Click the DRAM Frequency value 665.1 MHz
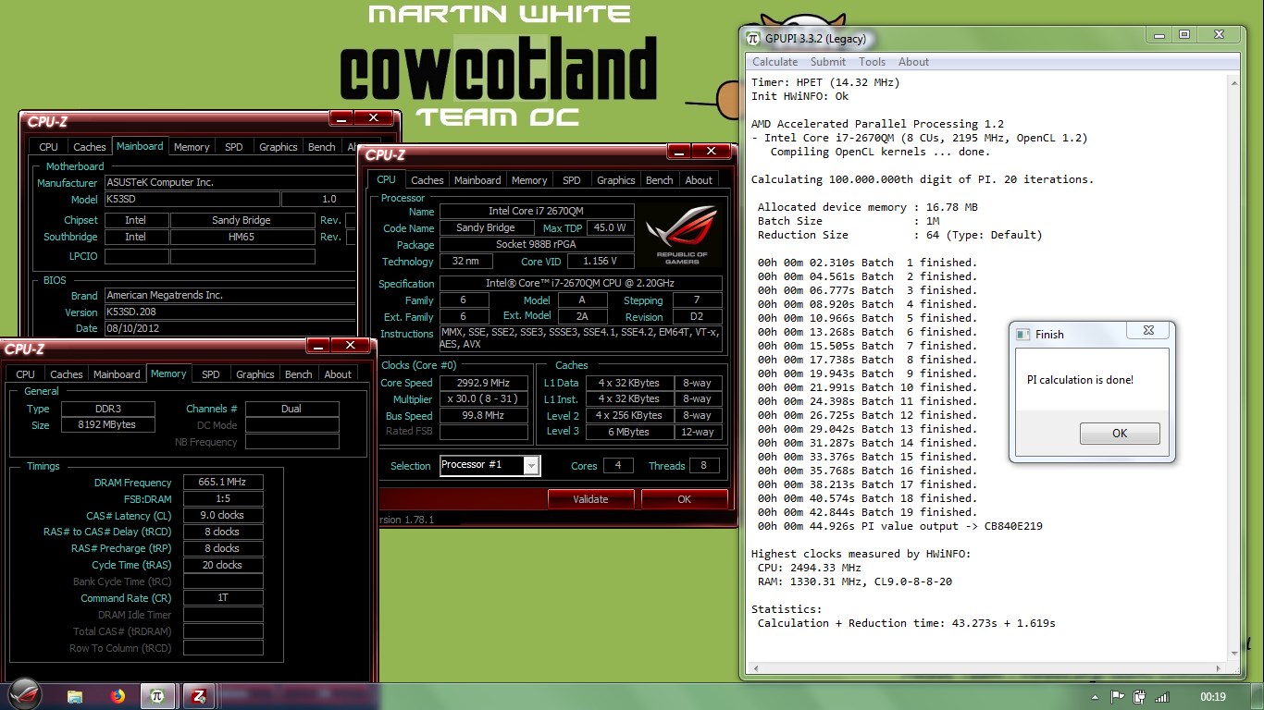1264x710 pixels. [223, 483]
